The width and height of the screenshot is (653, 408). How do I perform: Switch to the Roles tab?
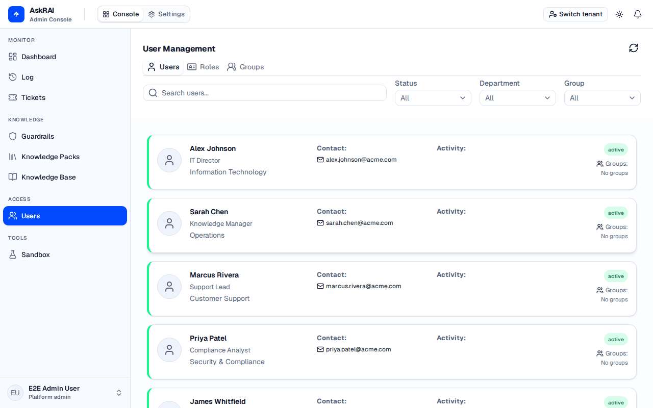click(203, 67)
